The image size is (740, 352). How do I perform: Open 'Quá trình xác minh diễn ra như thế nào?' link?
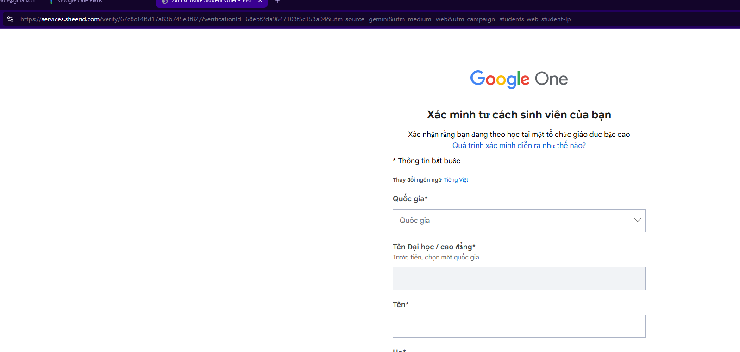click(519, 145)
